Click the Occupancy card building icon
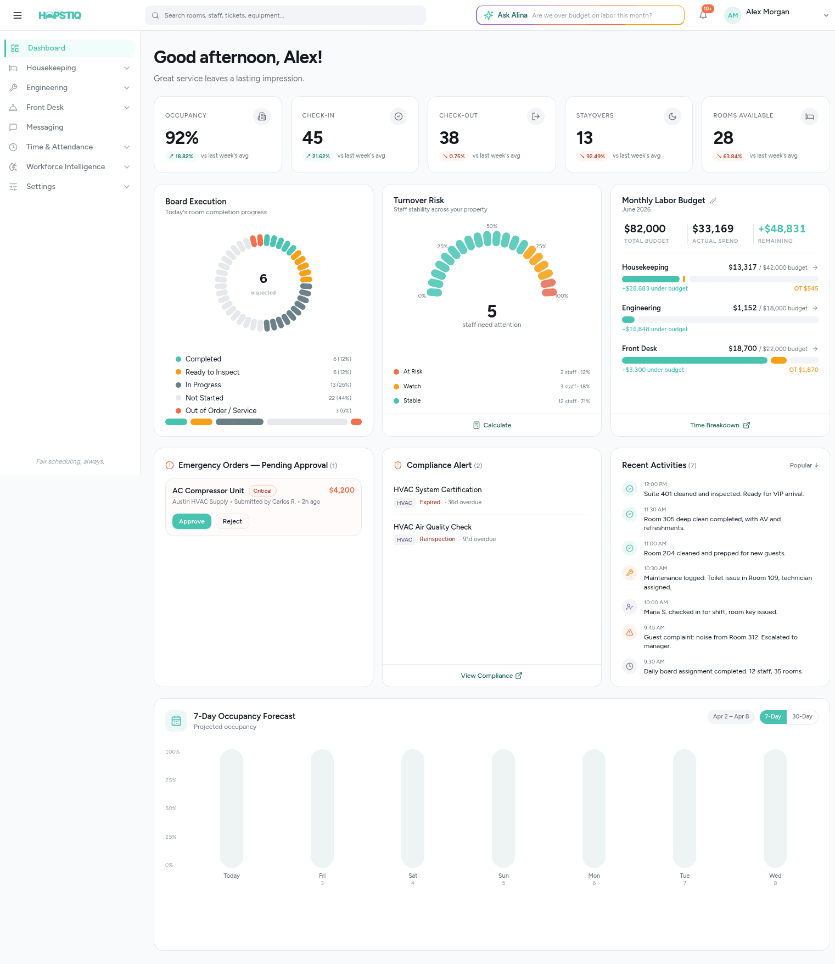This screenshot has height=964, width=835. pos(262,116)
